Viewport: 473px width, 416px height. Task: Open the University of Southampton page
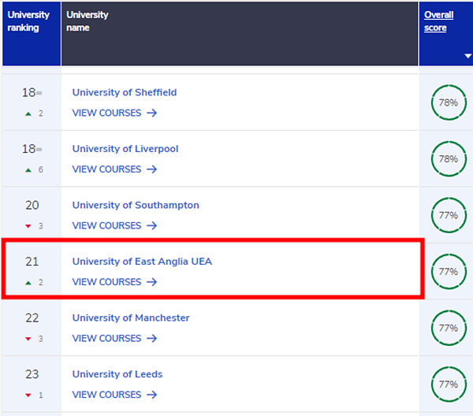click(x=136, y=205)
